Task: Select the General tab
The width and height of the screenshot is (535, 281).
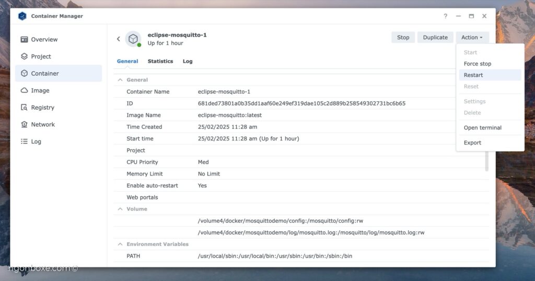Action: (x=127, y=62)
